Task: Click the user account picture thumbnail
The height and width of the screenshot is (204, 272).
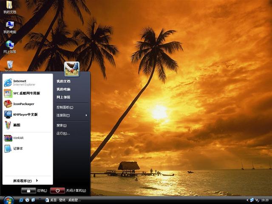Action: click(72, 69)
